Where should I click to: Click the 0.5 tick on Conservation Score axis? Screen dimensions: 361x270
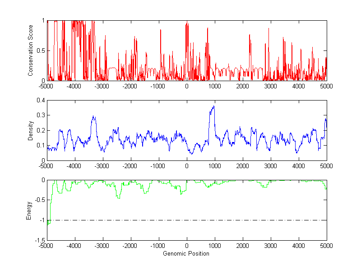pos(40,50)
